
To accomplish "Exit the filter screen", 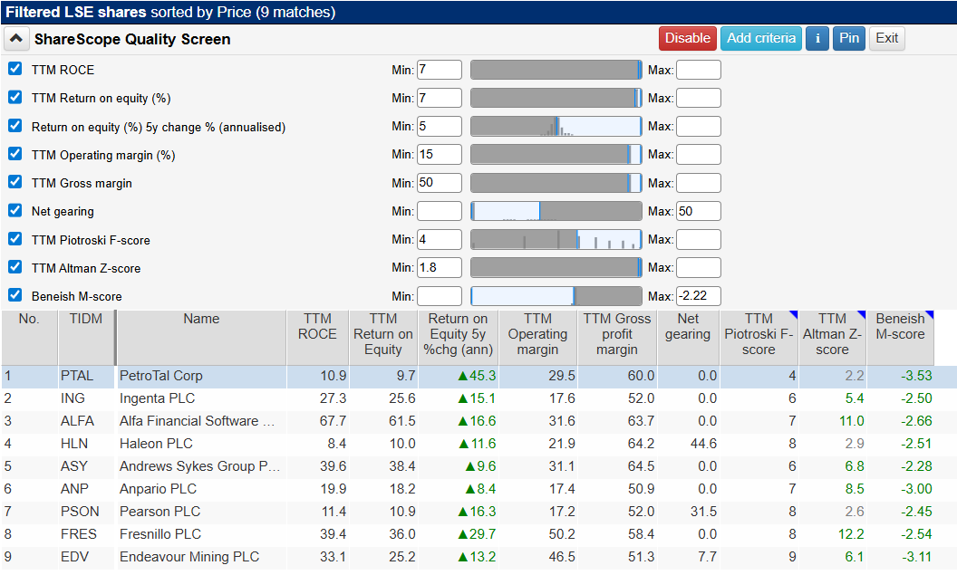I will click(x=887, y=38).
